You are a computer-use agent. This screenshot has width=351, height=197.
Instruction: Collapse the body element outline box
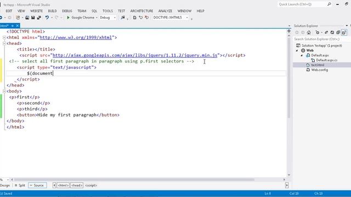[x=4, y=91]
